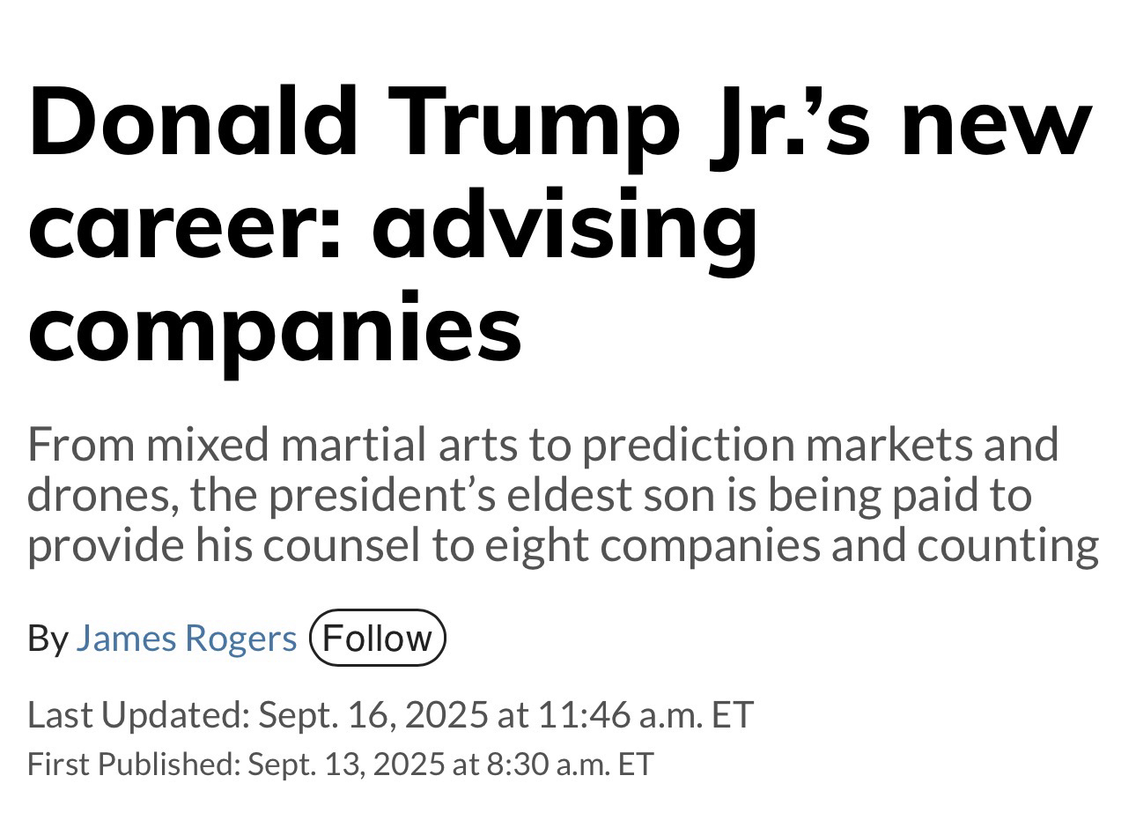Viewport: 1136px width, 820px height.
Task: Click the "Sept. 16, 2025" updated date
Action: point(373,714)
